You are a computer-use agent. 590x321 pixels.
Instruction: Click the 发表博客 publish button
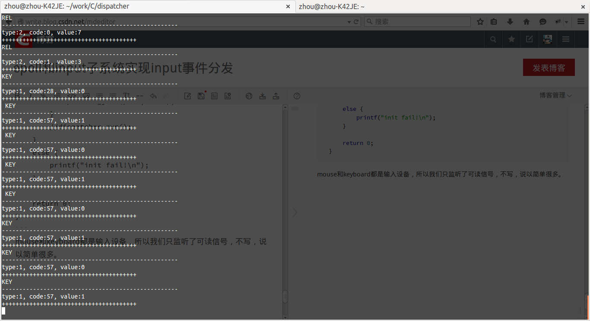549,68
